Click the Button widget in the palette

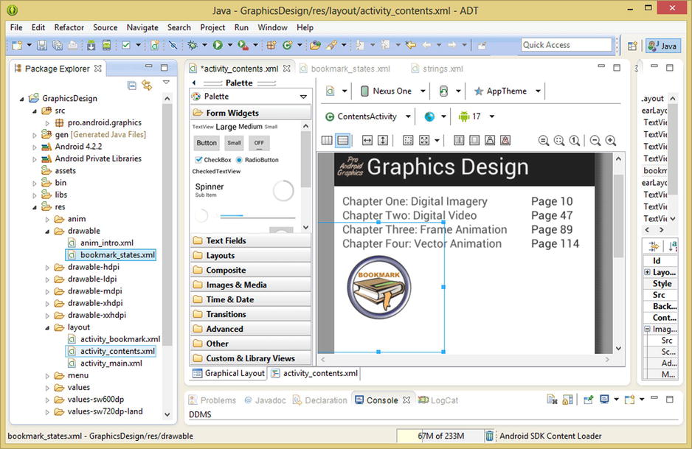coord(207,143)
